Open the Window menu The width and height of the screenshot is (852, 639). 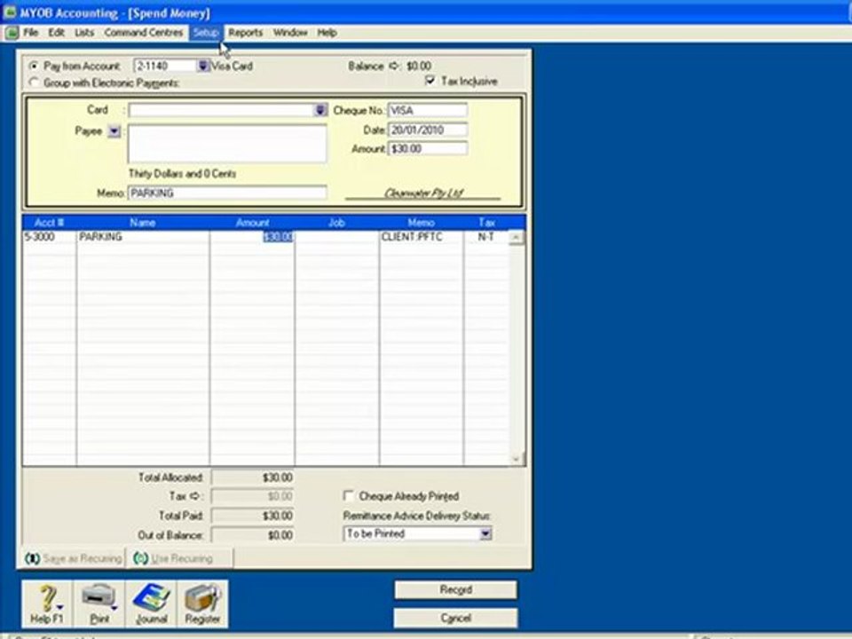(290, 33)
